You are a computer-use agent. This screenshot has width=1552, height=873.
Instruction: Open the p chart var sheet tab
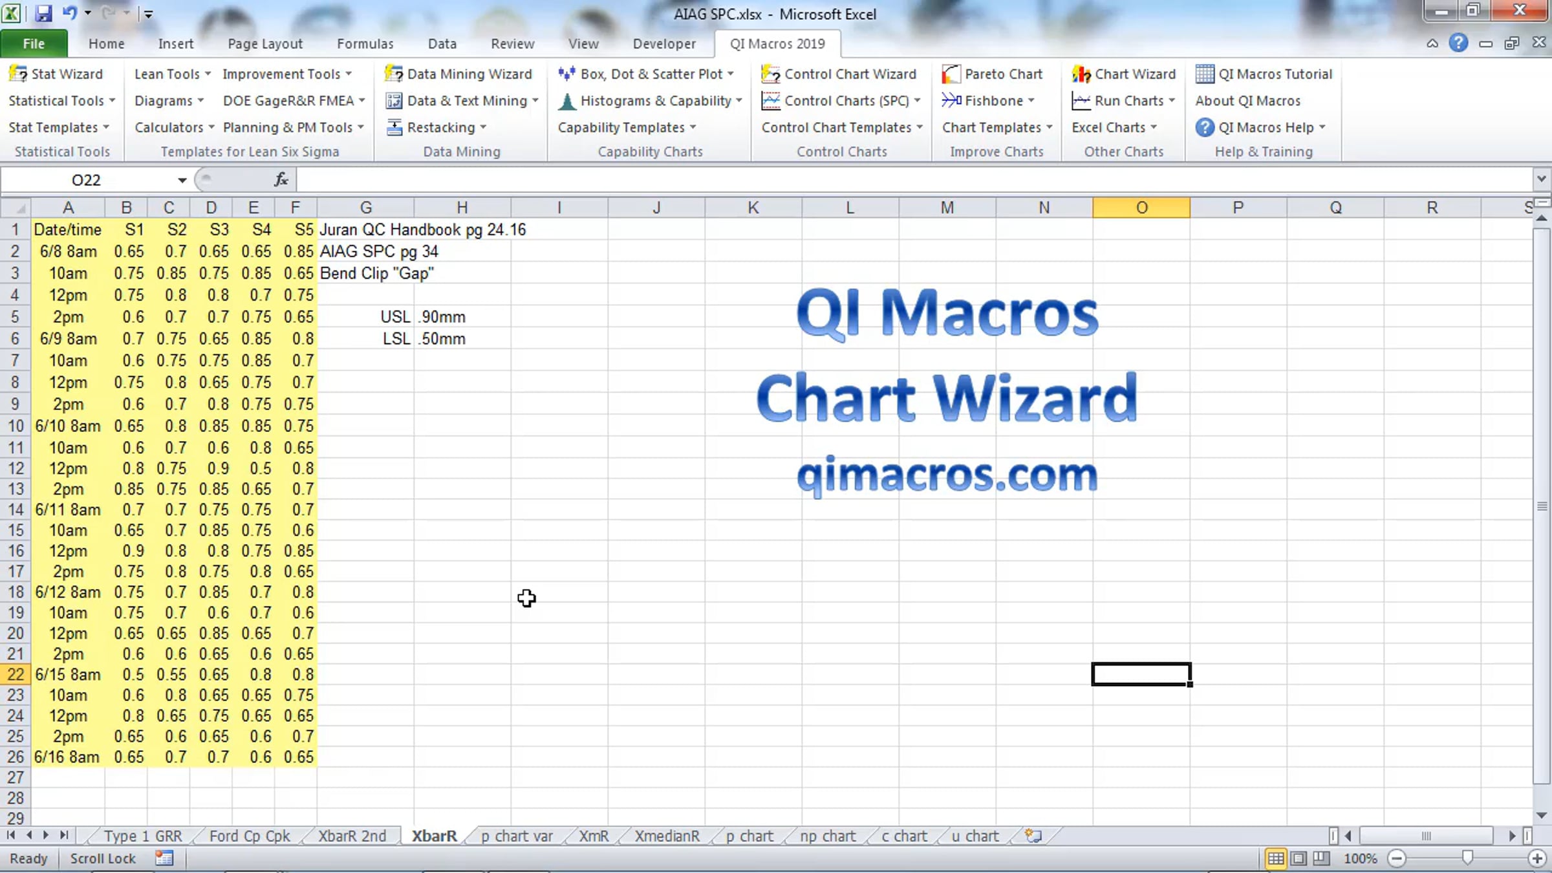pos(517,836)
